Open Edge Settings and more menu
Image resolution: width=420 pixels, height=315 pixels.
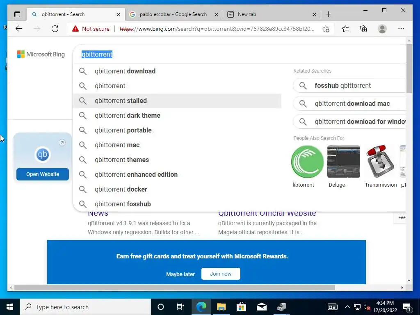point(401,29)
